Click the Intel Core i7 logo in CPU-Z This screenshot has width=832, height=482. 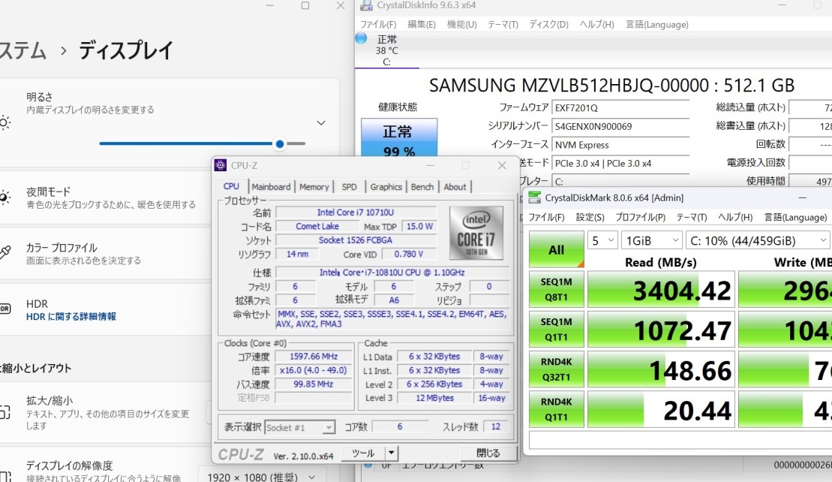pos(476,233)
